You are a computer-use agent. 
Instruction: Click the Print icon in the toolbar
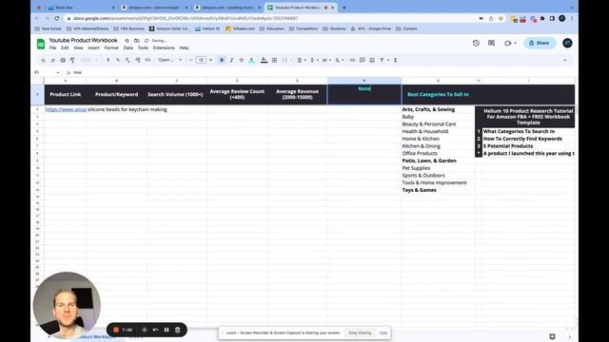[x=63, y=60]
